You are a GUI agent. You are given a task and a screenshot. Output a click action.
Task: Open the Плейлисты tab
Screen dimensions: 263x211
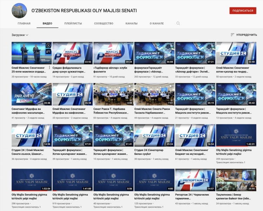(x=73, y=23)
